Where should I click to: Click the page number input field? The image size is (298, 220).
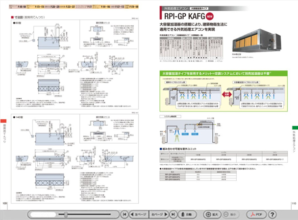[x=43, y=214]
